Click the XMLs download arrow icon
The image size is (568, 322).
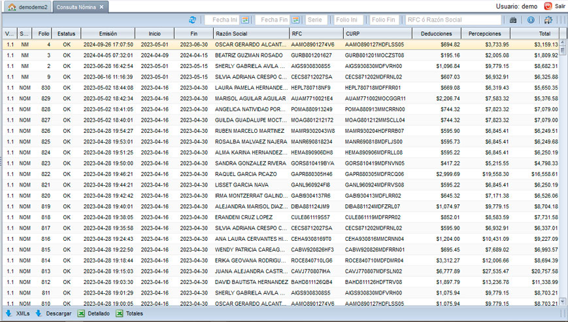[x=8, y=313]
